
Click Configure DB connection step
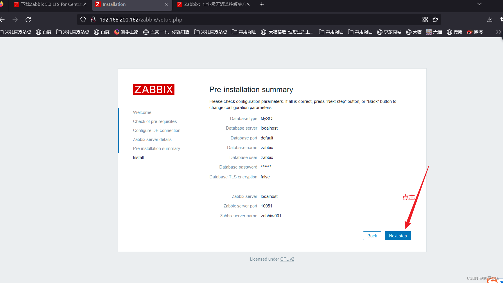(157, 130)
